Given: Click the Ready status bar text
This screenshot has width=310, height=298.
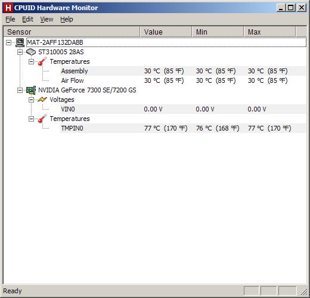Looking at the screenshot, I should 13,291.
